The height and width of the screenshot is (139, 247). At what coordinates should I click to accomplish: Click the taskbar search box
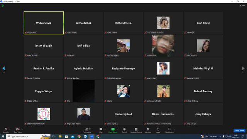tap(28, 136)
